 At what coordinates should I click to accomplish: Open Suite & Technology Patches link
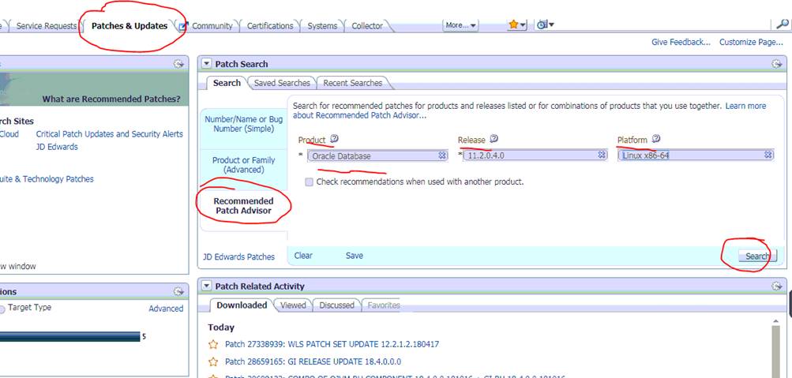tap(47, 178)
